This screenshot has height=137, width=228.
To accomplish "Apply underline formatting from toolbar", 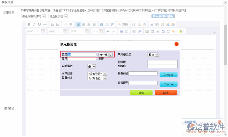I will pos(39,25).
